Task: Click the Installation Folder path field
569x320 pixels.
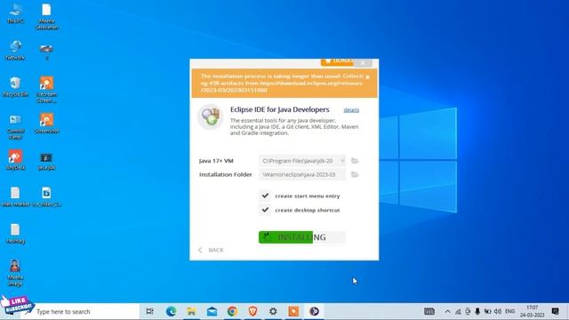Action: [x=302, y=174]
